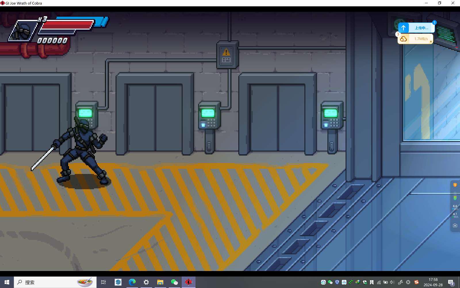Switch to GI Joe game taskbar button
Screen dimensions: 460x288
coord(188,282)
